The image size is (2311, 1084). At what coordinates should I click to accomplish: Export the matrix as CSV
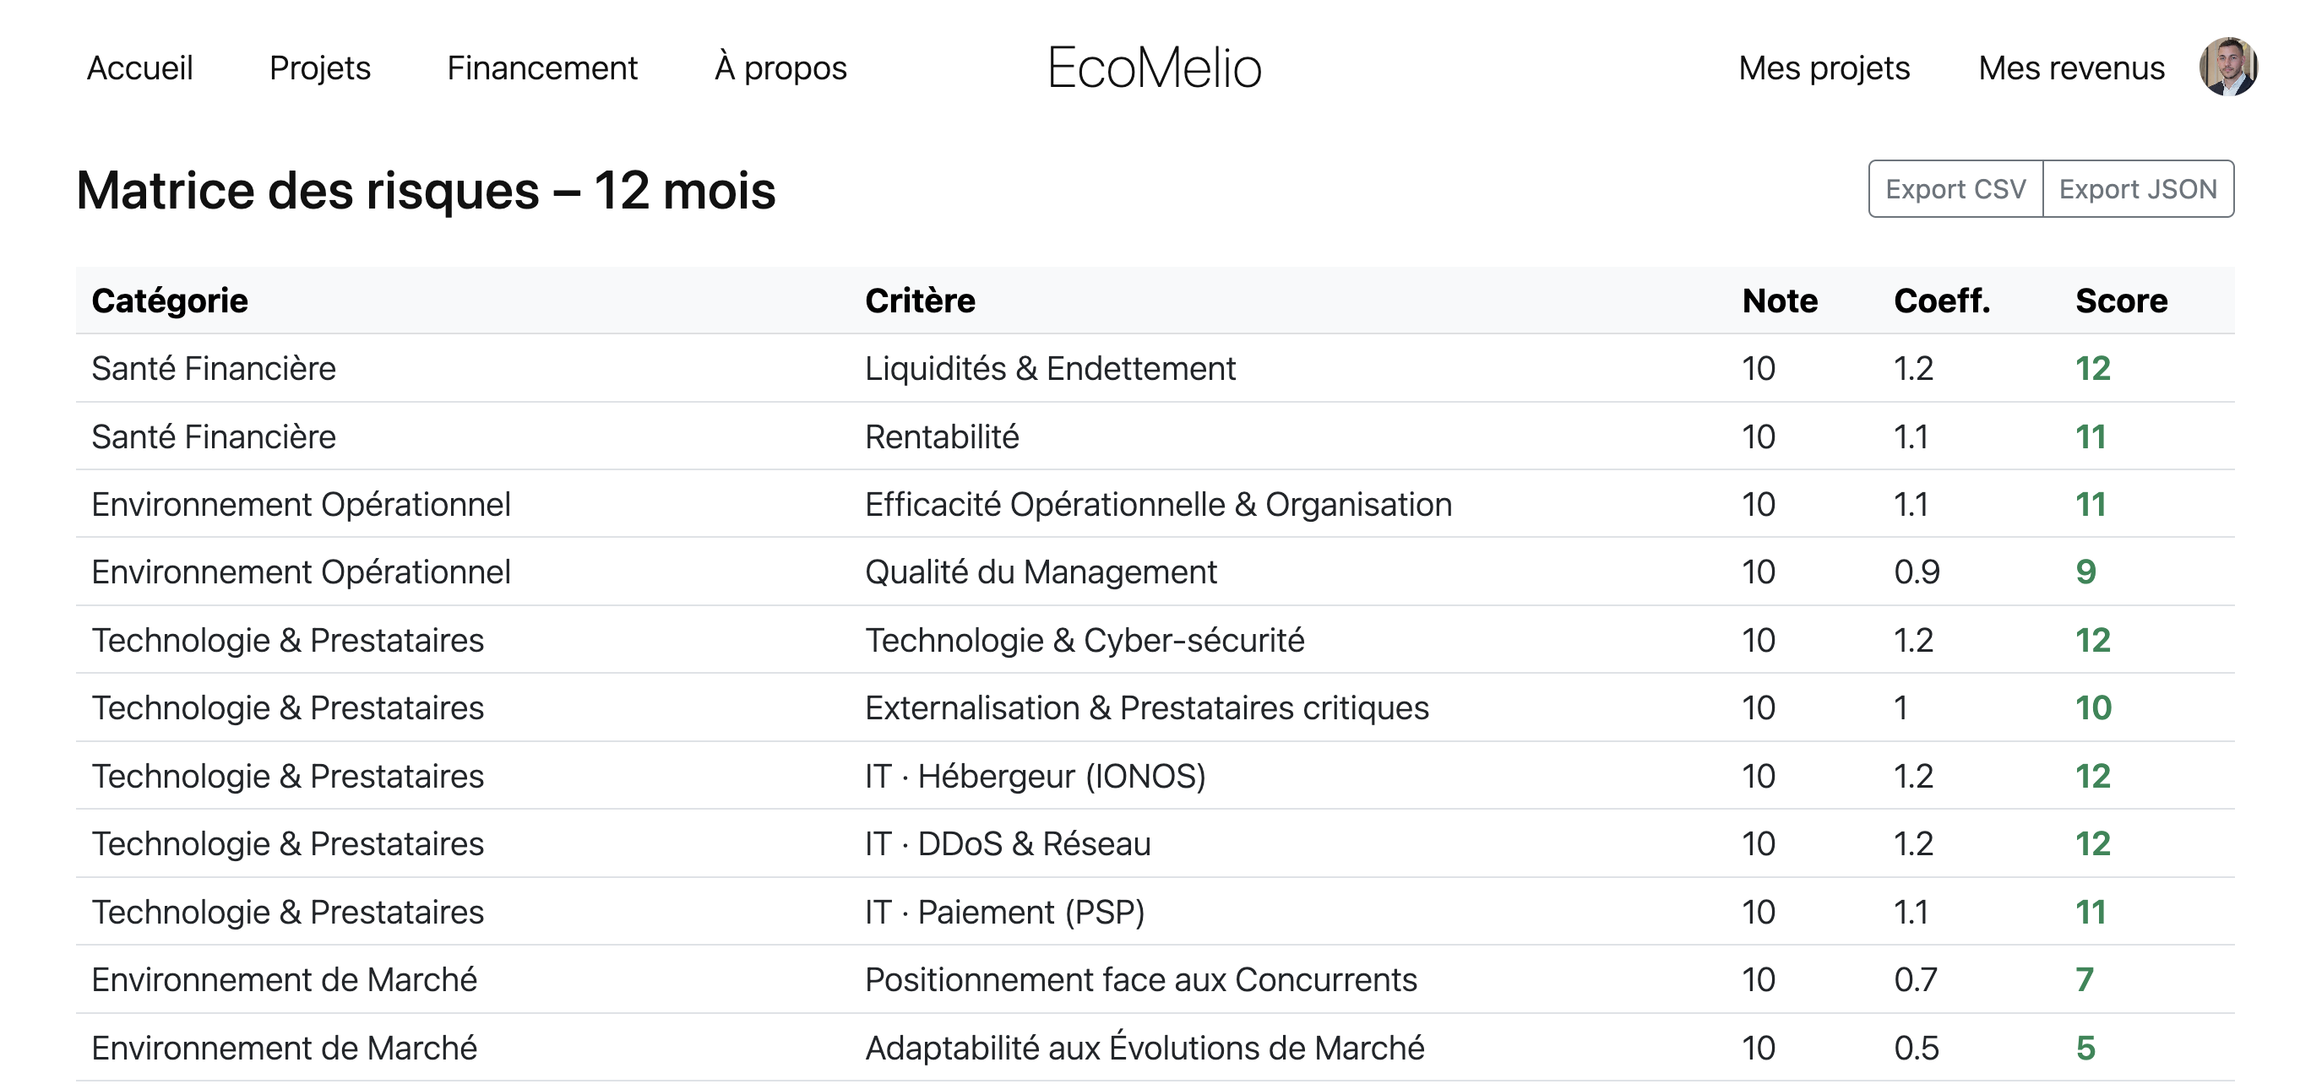pyautogui.click(x=1955, y=189)
